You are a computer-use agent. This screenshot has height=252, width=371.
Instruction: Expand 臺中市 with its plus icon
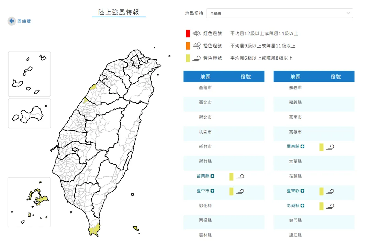click(x=212, y=191)
